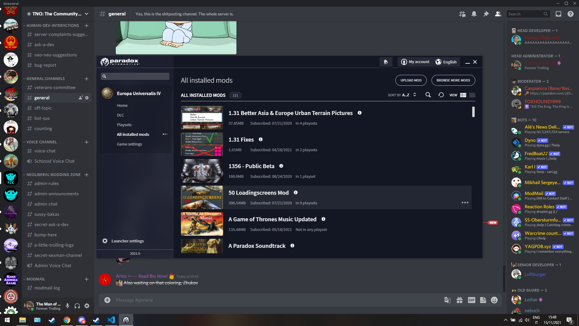The height and width of the screenshot is (326, 579).
Task: Open the GIF picker
Action: point(471,300)
